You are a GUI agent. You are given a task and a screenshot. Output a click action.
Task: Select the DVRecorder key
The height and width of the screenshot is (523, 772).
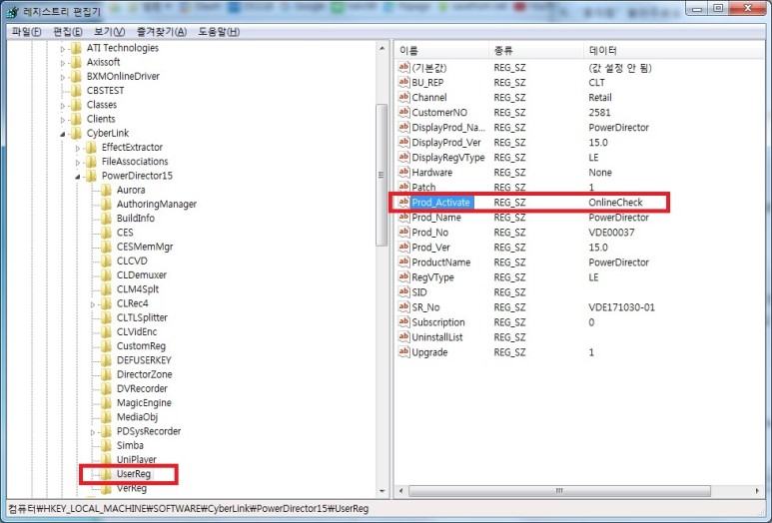point(142,388)
